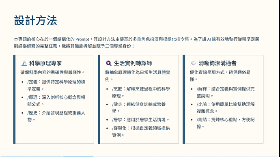Viewport: 280px width, 157px height.
Task: Click the /比喻 bullet item
Action: pyautogui.click(x=226, y=108)
